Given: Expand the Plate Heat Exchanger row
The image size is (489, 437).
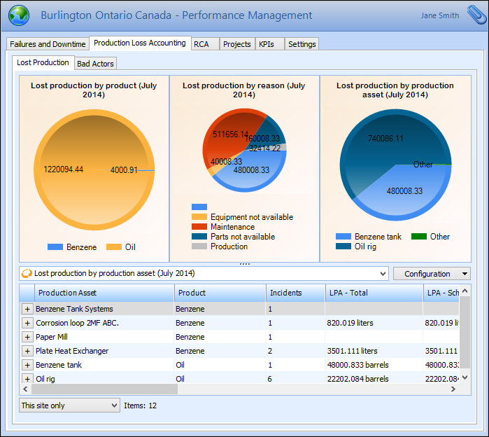Looking at the screenshot, I should point(27,351).
